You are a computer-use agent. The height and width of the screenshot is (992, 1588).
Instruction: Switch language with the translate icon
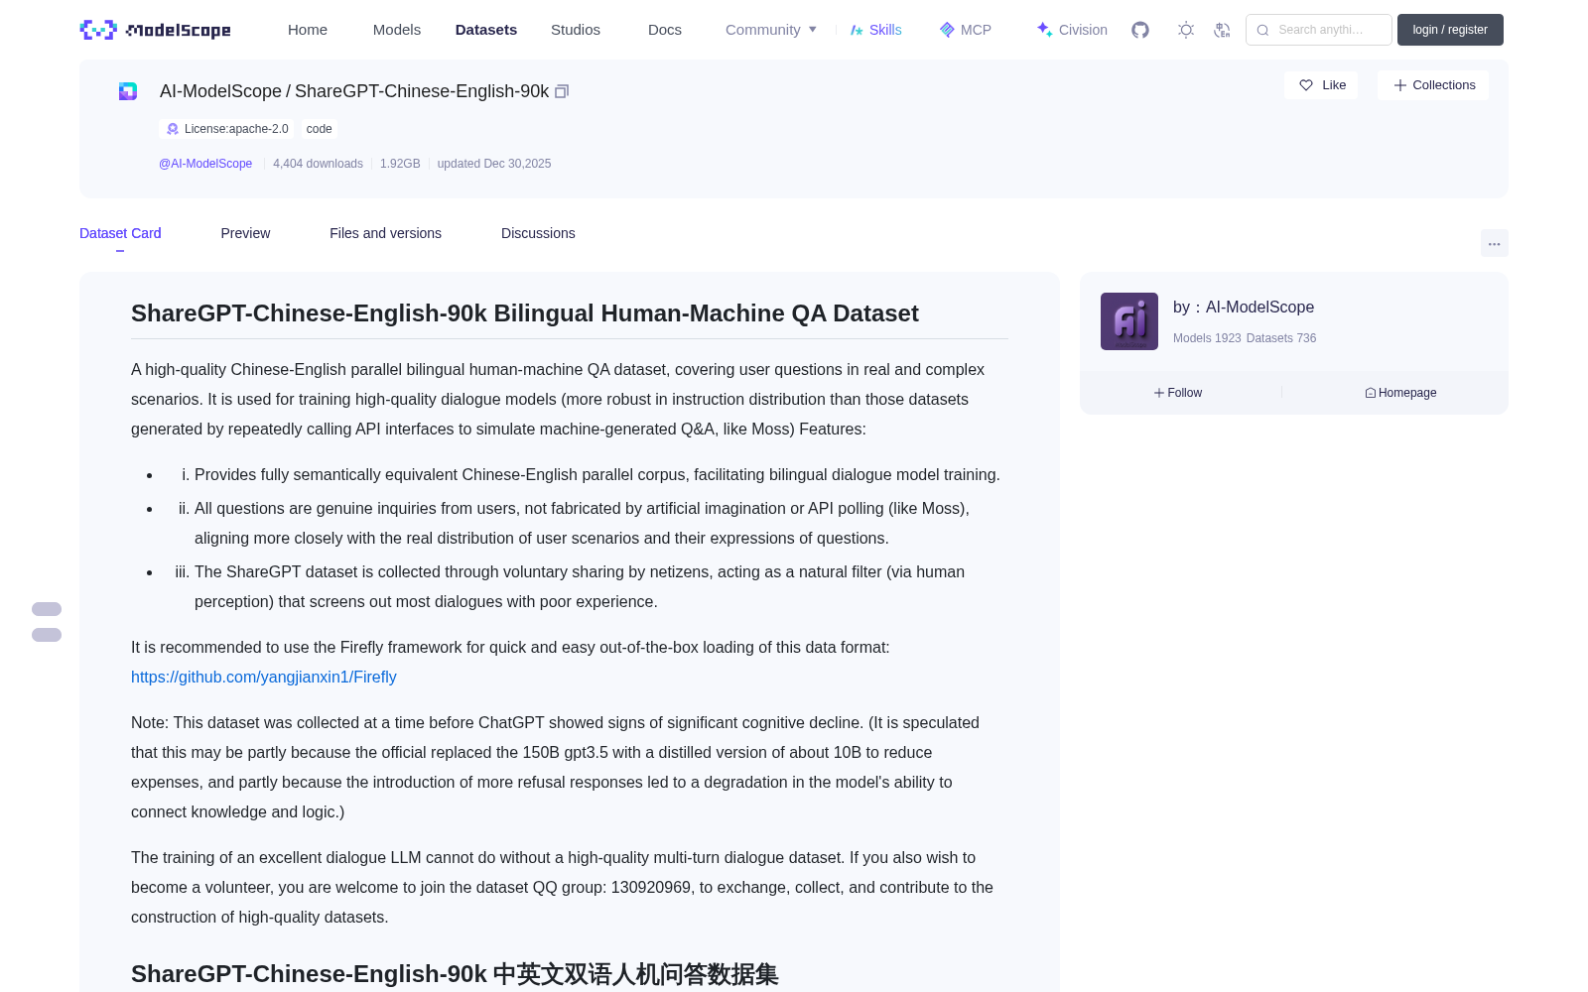point(1223,30)
